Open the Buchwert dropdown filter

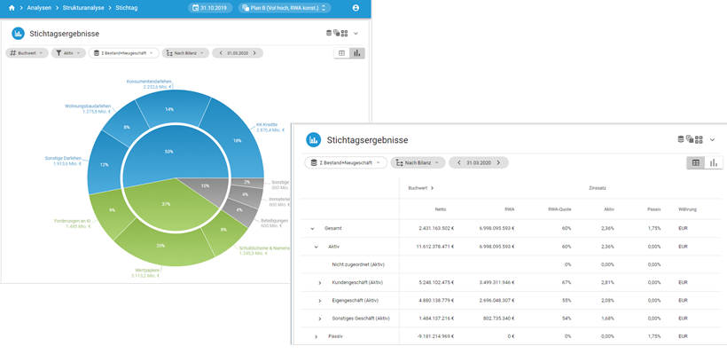27,53
